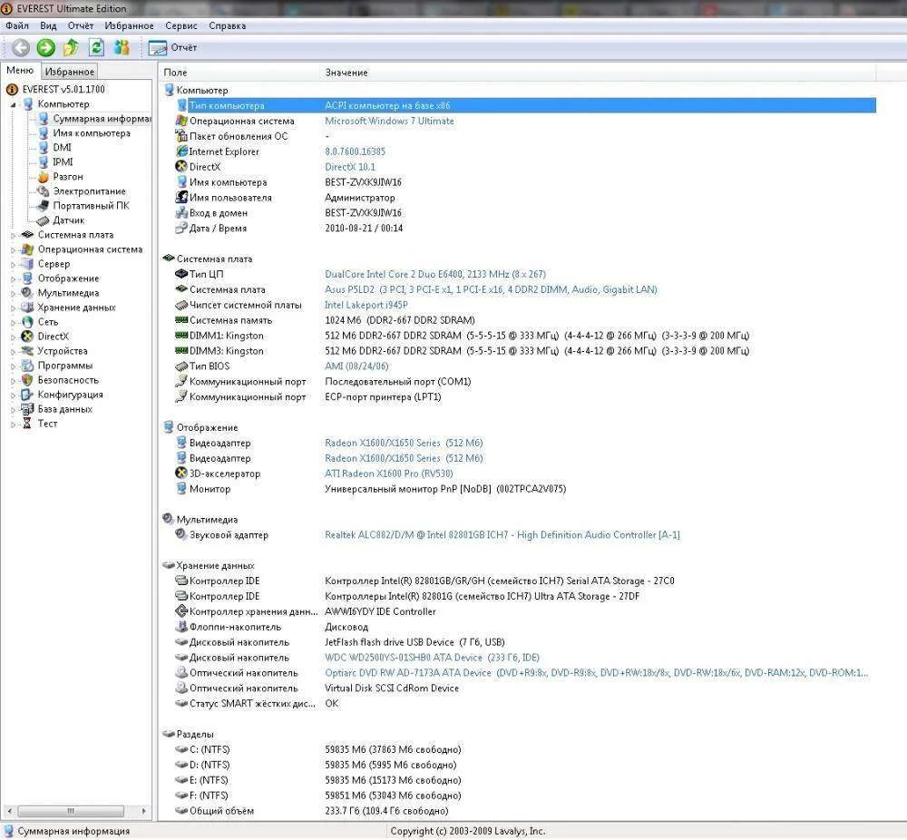Expand the Сервер tree node

point(13,264)
